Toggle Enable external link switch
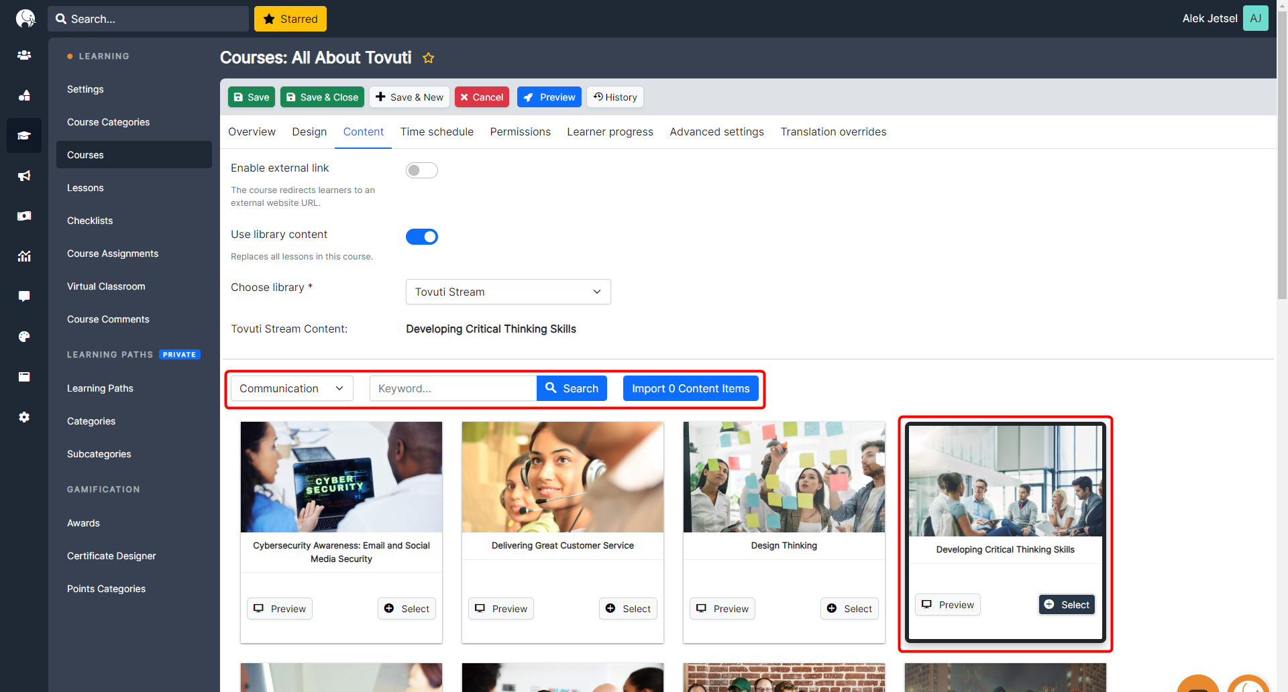Screen dimensions: 1288x692 [x=422, y=170]
